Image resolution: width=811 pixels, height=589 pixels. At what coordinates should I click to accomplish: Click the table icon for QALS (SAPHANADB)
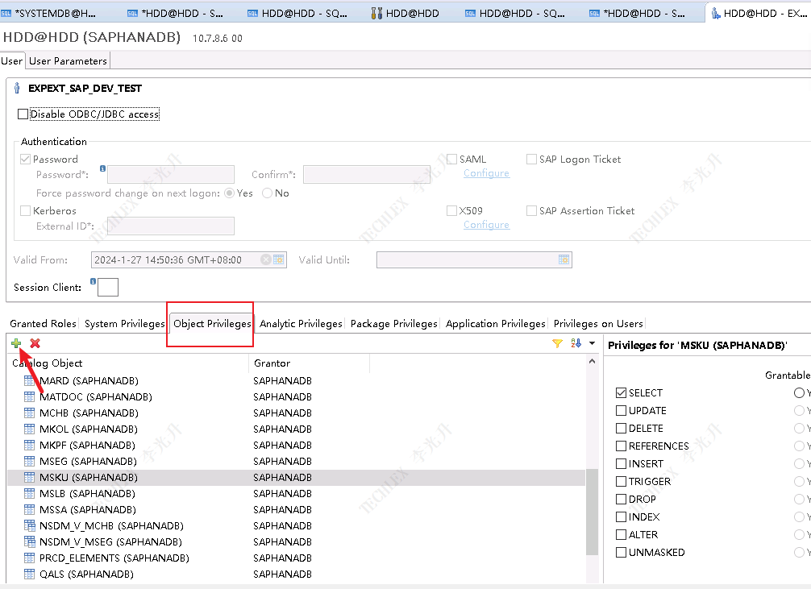(x=30, y=574)
